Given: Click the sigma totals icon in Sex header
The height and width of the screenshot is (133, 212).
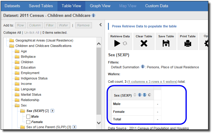Looking at the screenshot, I should [x=145, y=95].
